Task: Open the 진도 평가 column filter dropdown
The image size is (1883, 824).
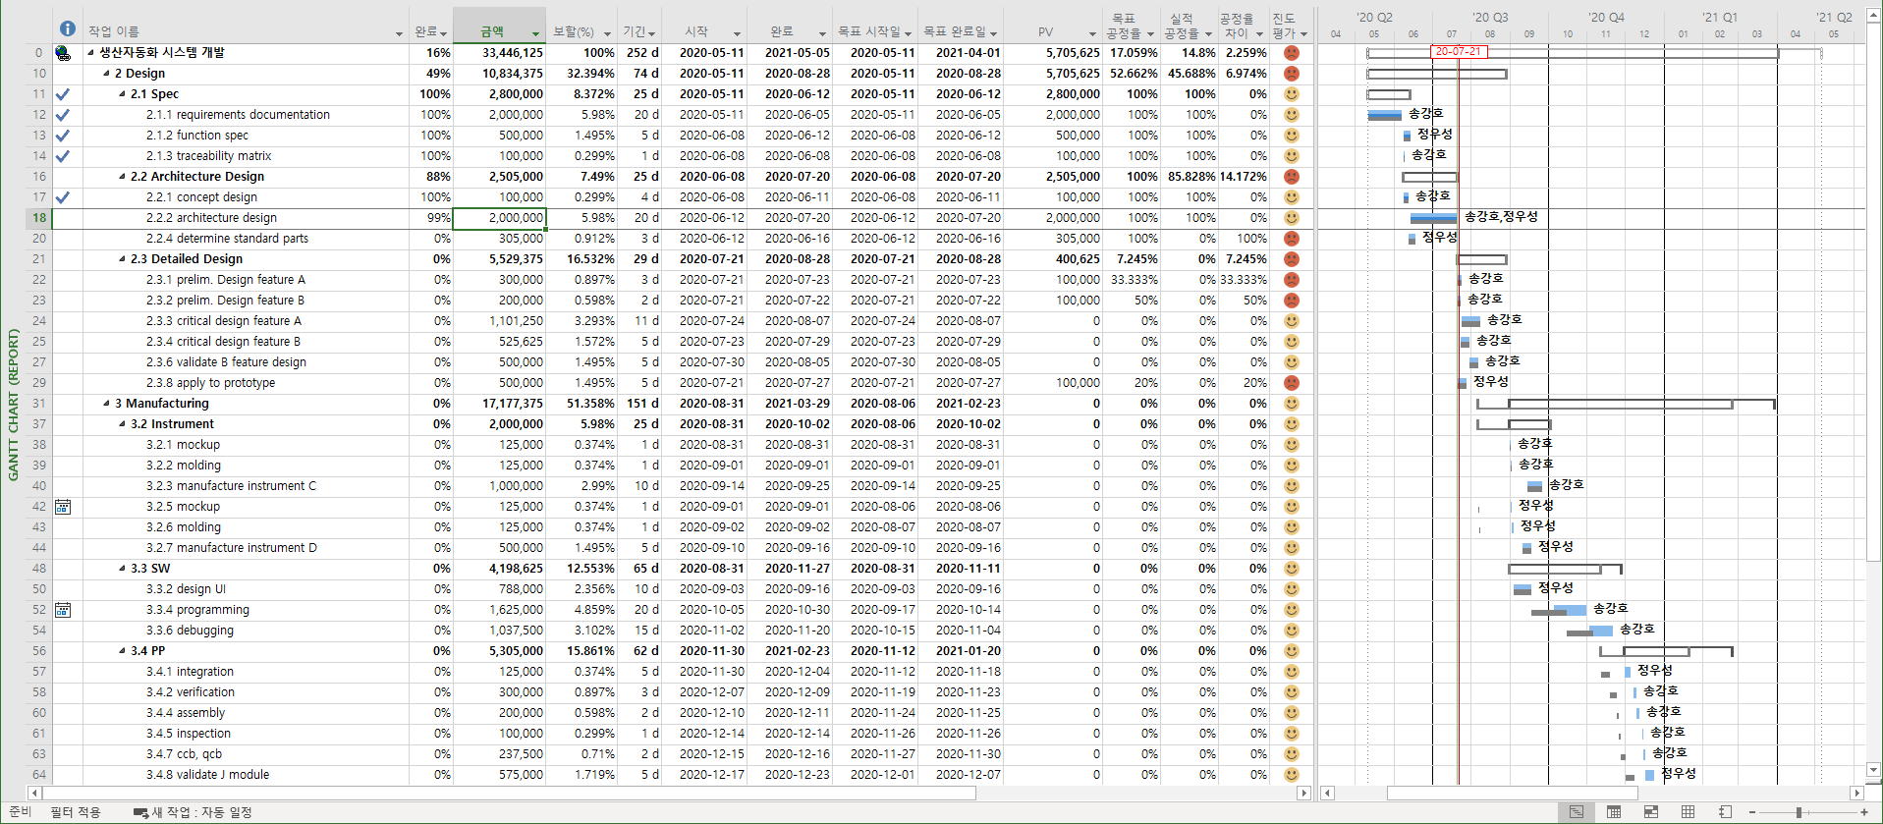Action: 1302,33
